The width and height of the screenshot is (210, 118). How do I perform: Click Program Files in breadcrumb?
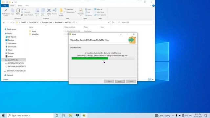47,22
